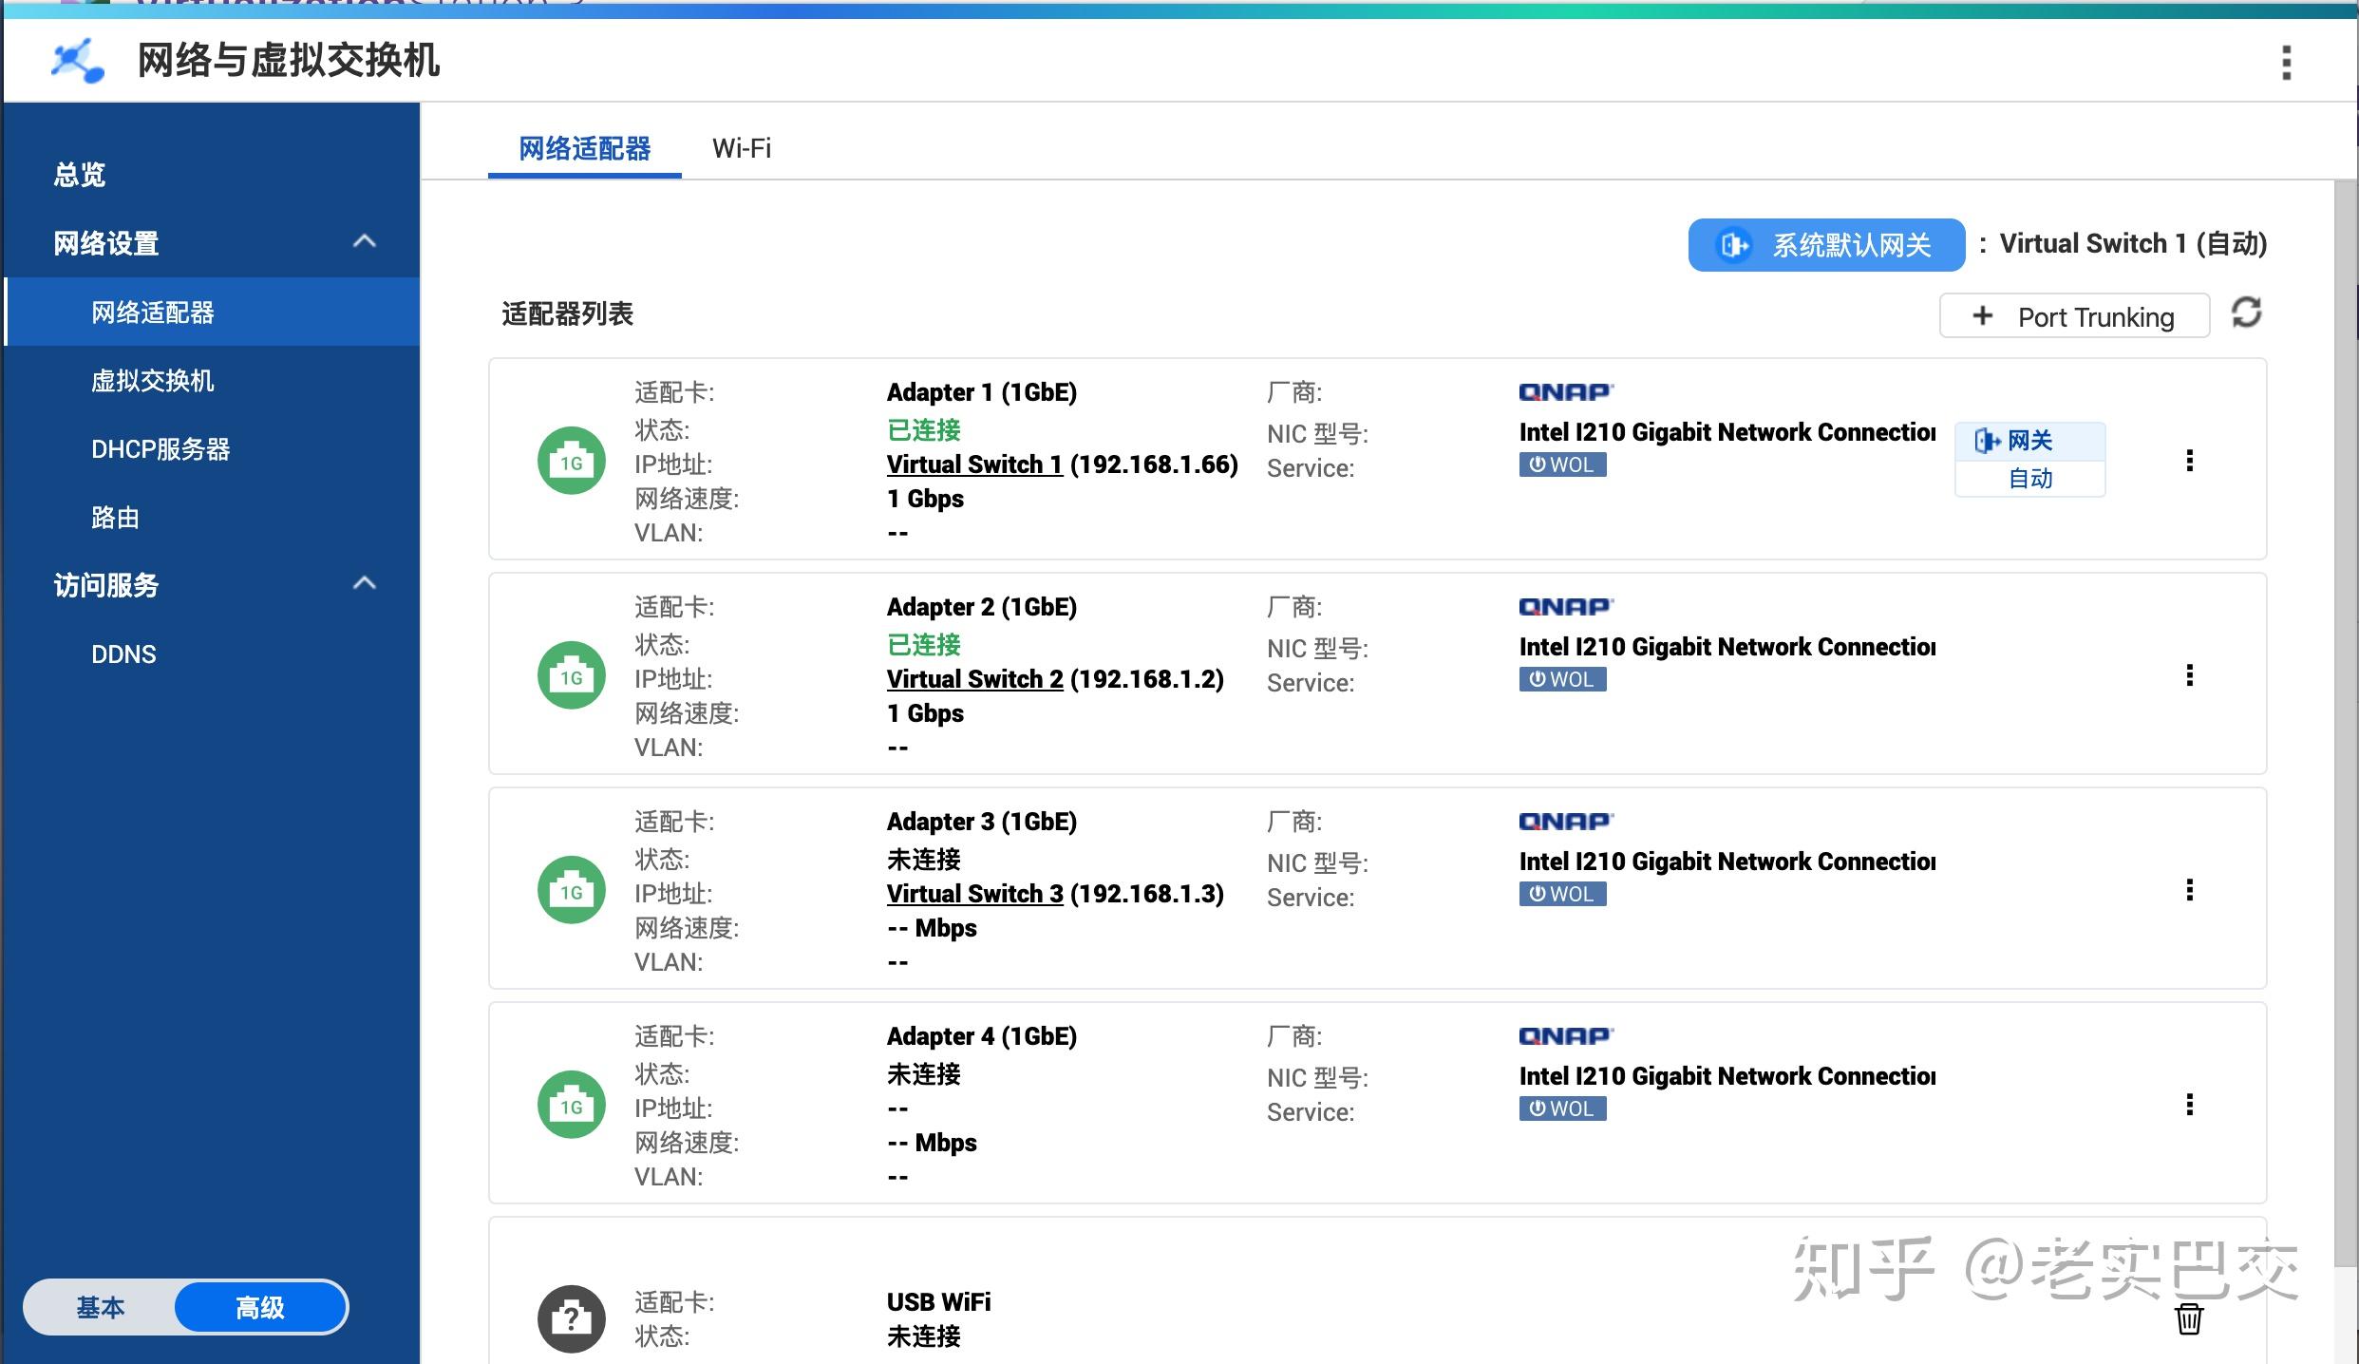
Task: Open more options for Adapter 4
Action: tap(2190, 1105)
